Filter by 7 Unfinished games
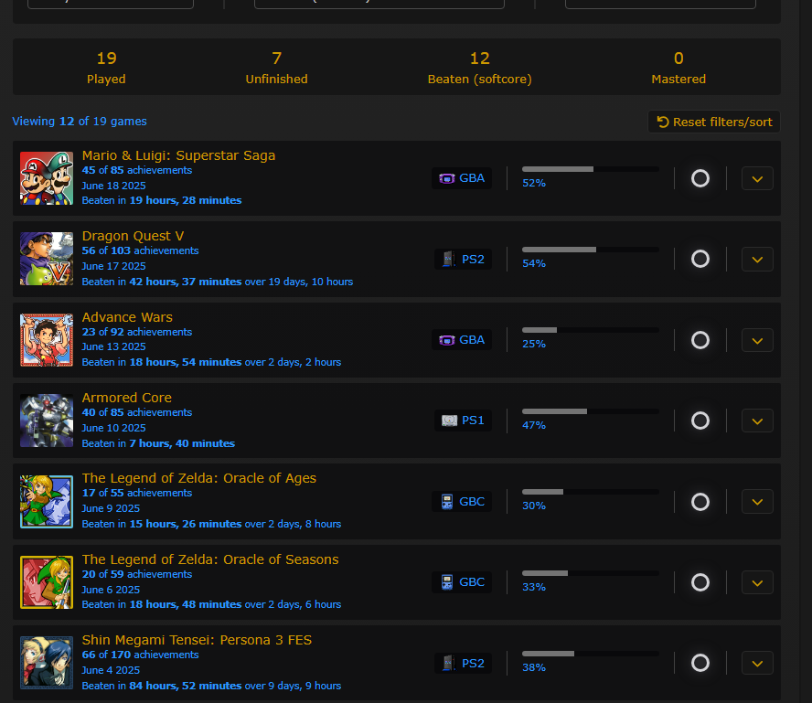 pyautogui.click(x=276, y=68)
